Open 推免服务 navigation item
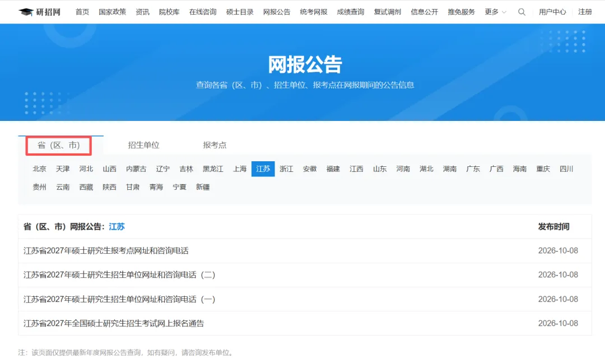 [461, 12]
